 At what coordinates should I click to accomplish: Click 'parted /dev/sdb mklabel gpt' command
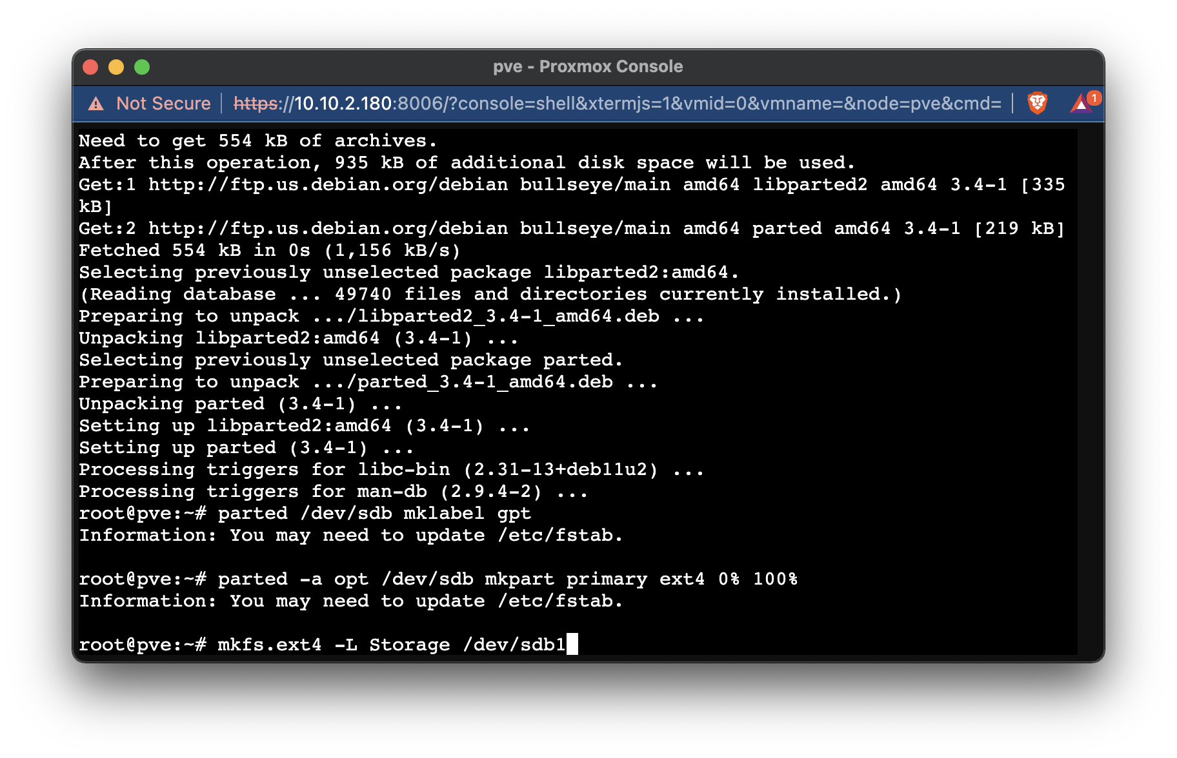[374, 513]
